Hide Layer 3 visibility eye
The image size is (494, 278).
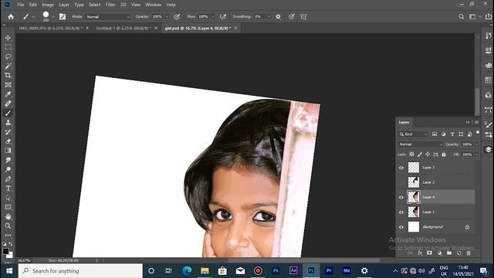401,168
